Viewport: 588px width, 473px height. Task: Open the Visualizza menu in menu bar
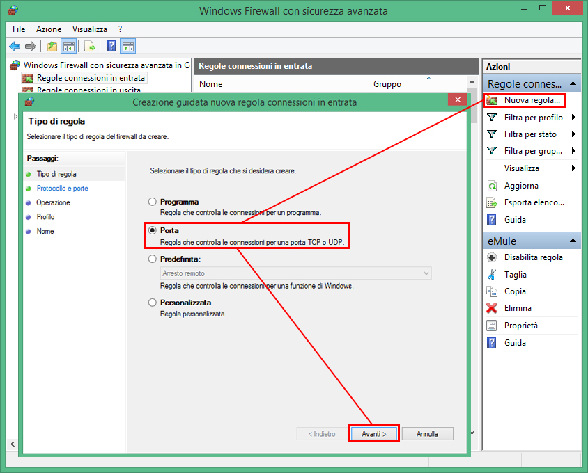point(90,29)
